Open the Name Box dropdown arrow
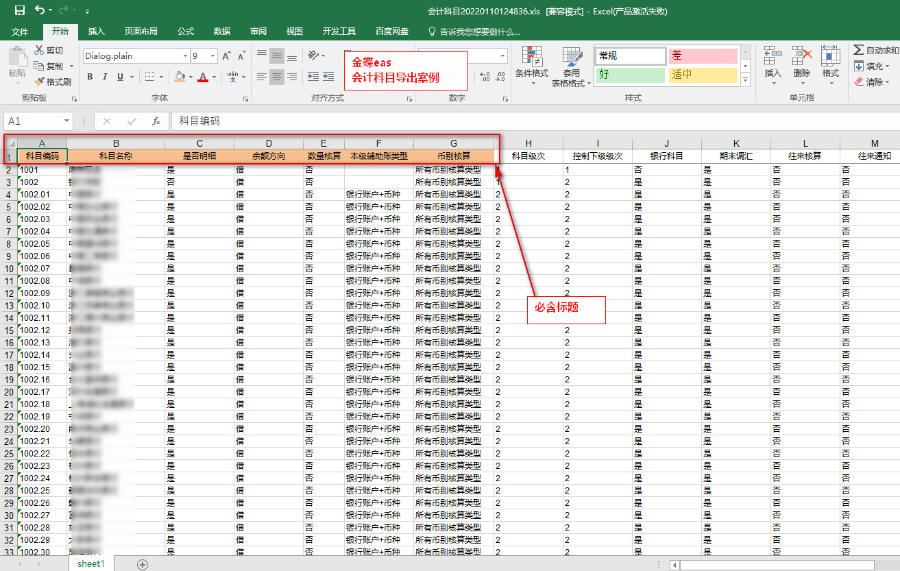Screen dimensions: 900x571 click(66, 121)
